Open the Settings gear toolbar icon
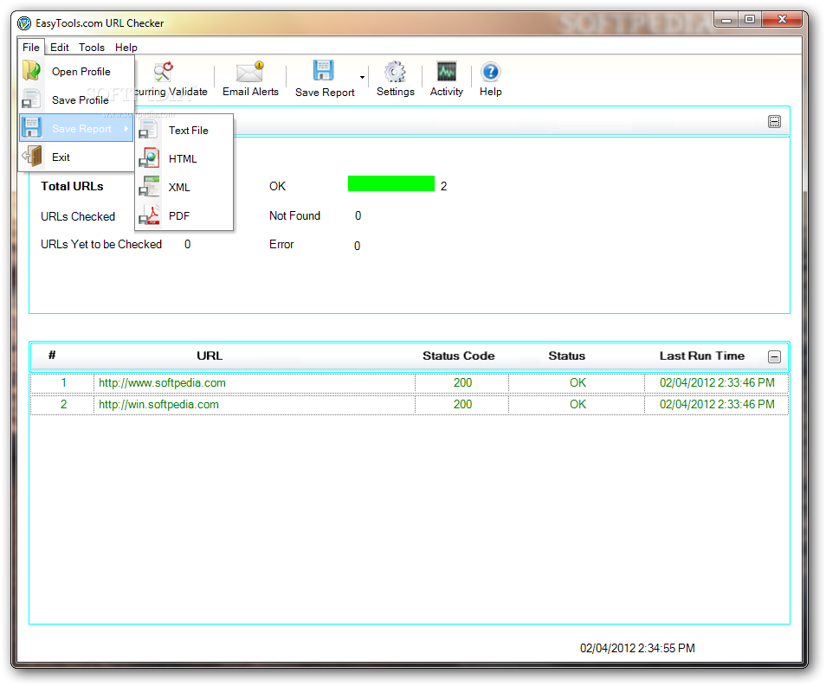The image size is (826, 686). coord(395,72)
